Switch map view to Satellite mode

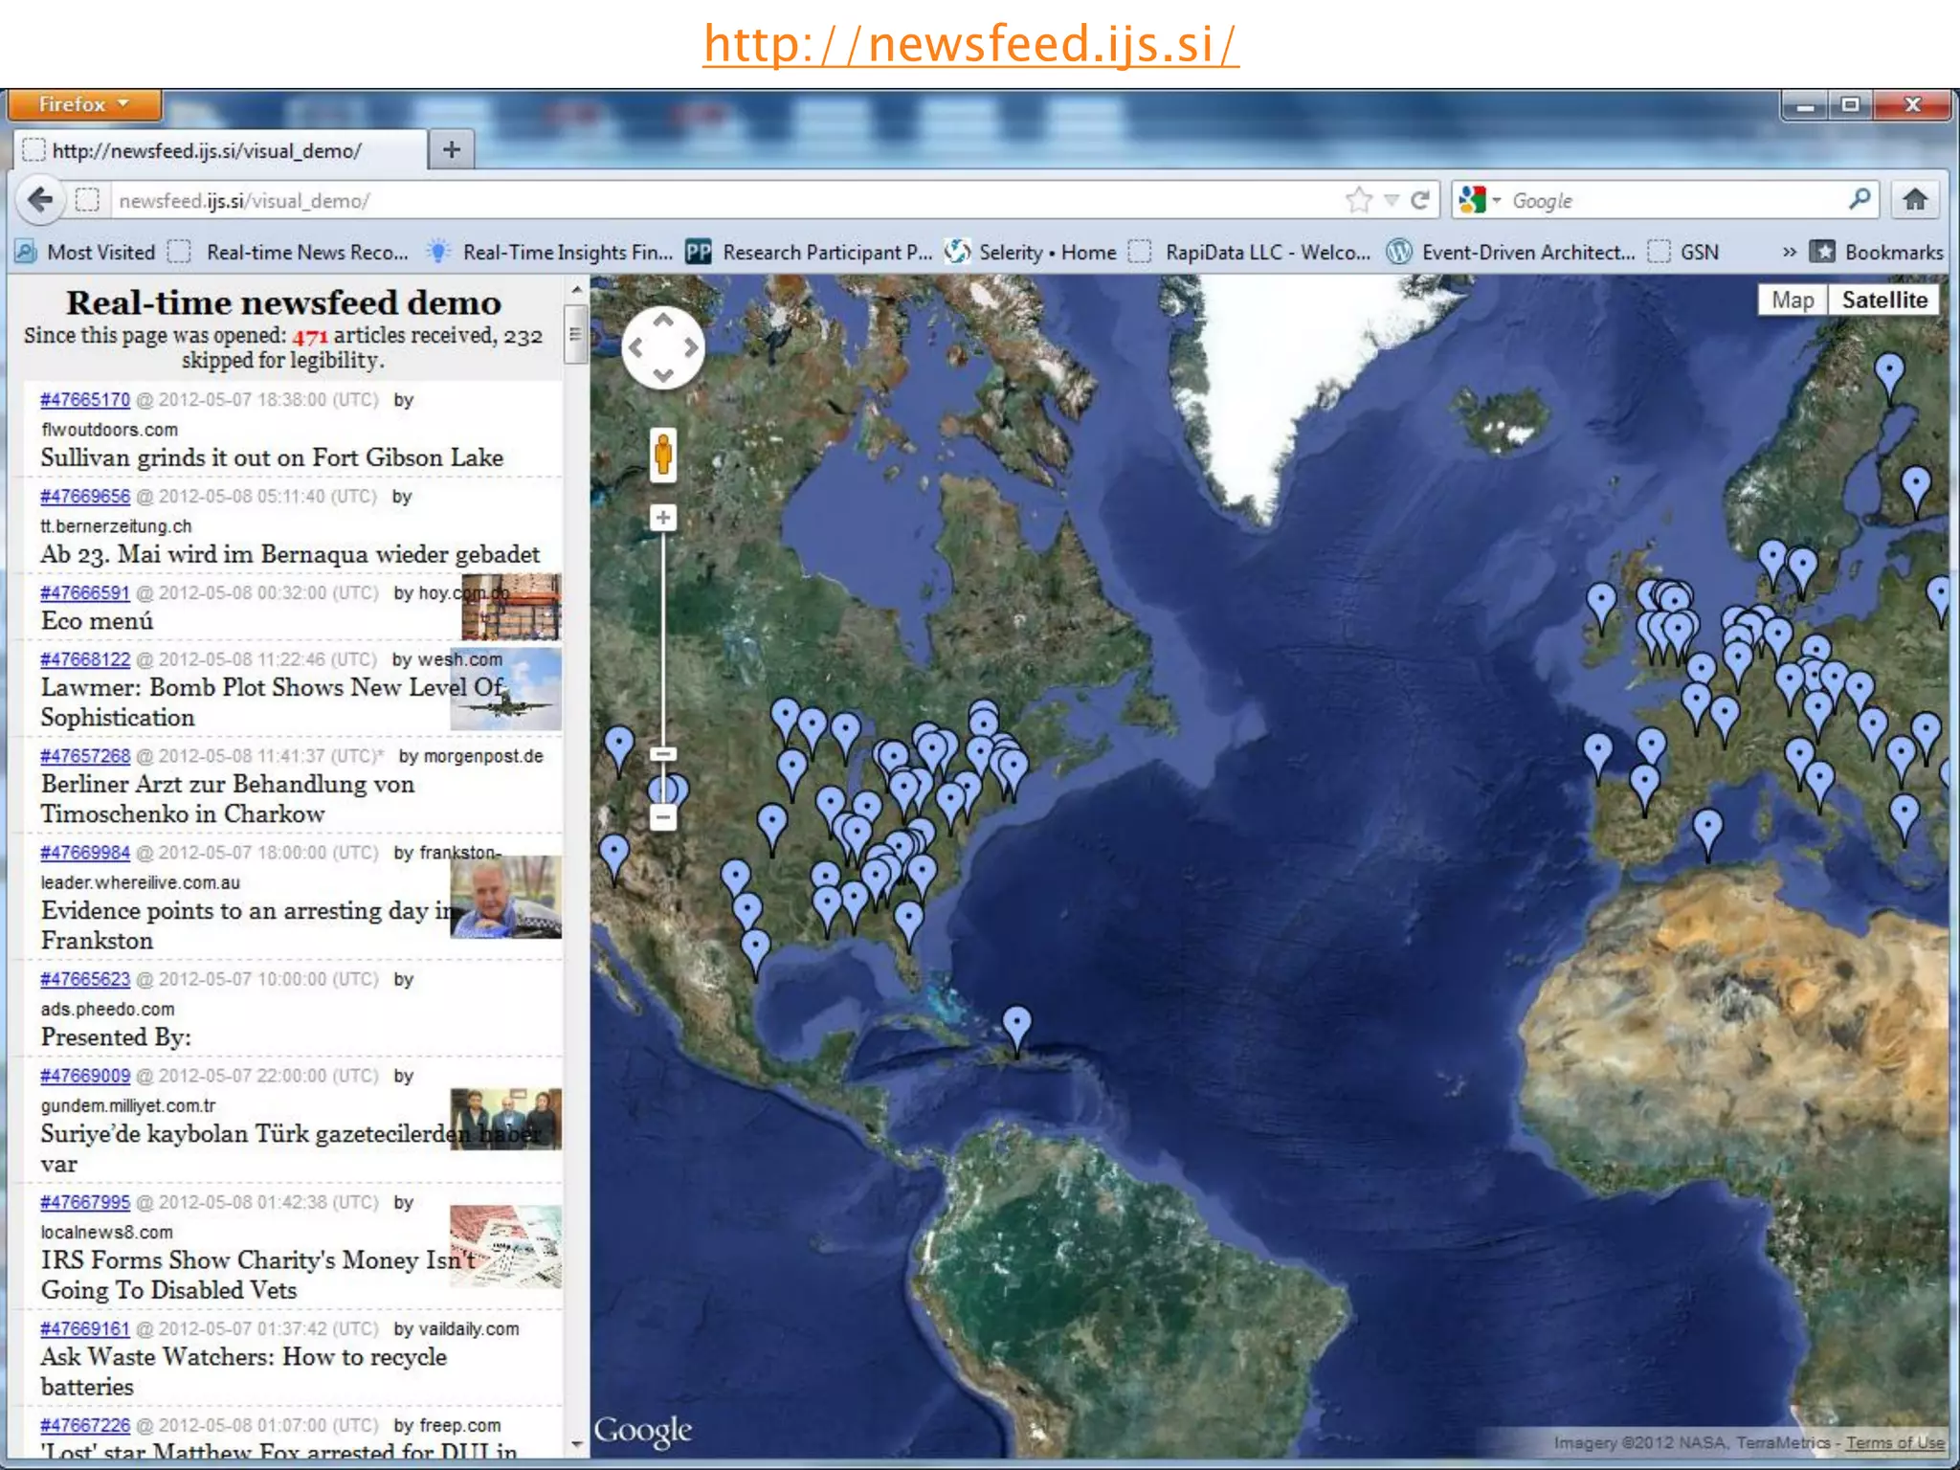1883,300
